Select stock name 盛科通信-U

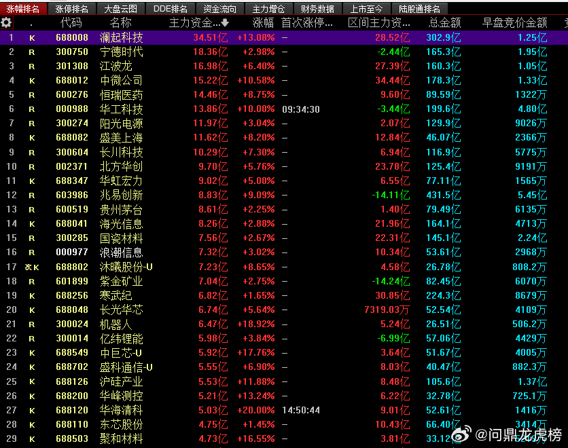[x=126, y=368]
